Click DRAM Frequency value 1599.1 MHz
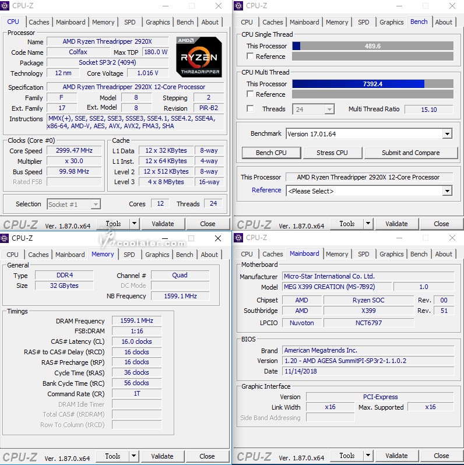The height and width of the screenshot is (465, 464). [x=137, y=320]
